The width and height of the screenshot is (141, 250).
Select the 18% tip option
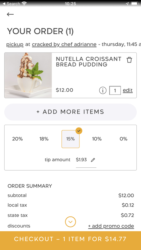pos(44,139)
